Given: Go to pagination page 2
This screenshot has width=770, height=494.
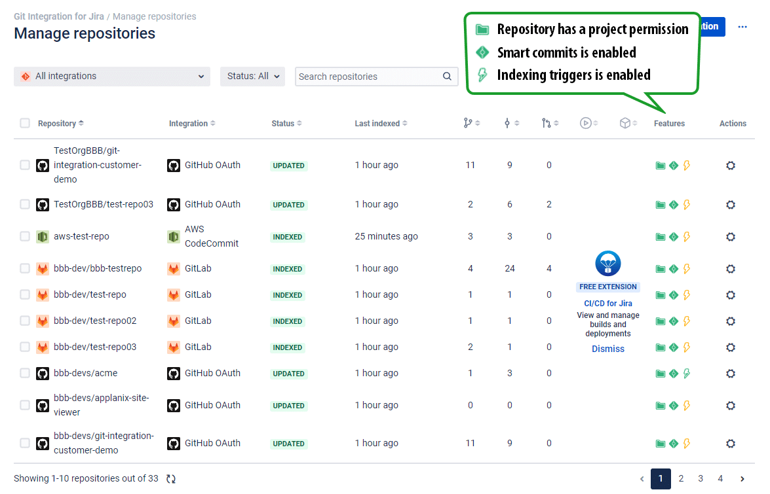Looking at the screenshot, I should tap(681, 479).
